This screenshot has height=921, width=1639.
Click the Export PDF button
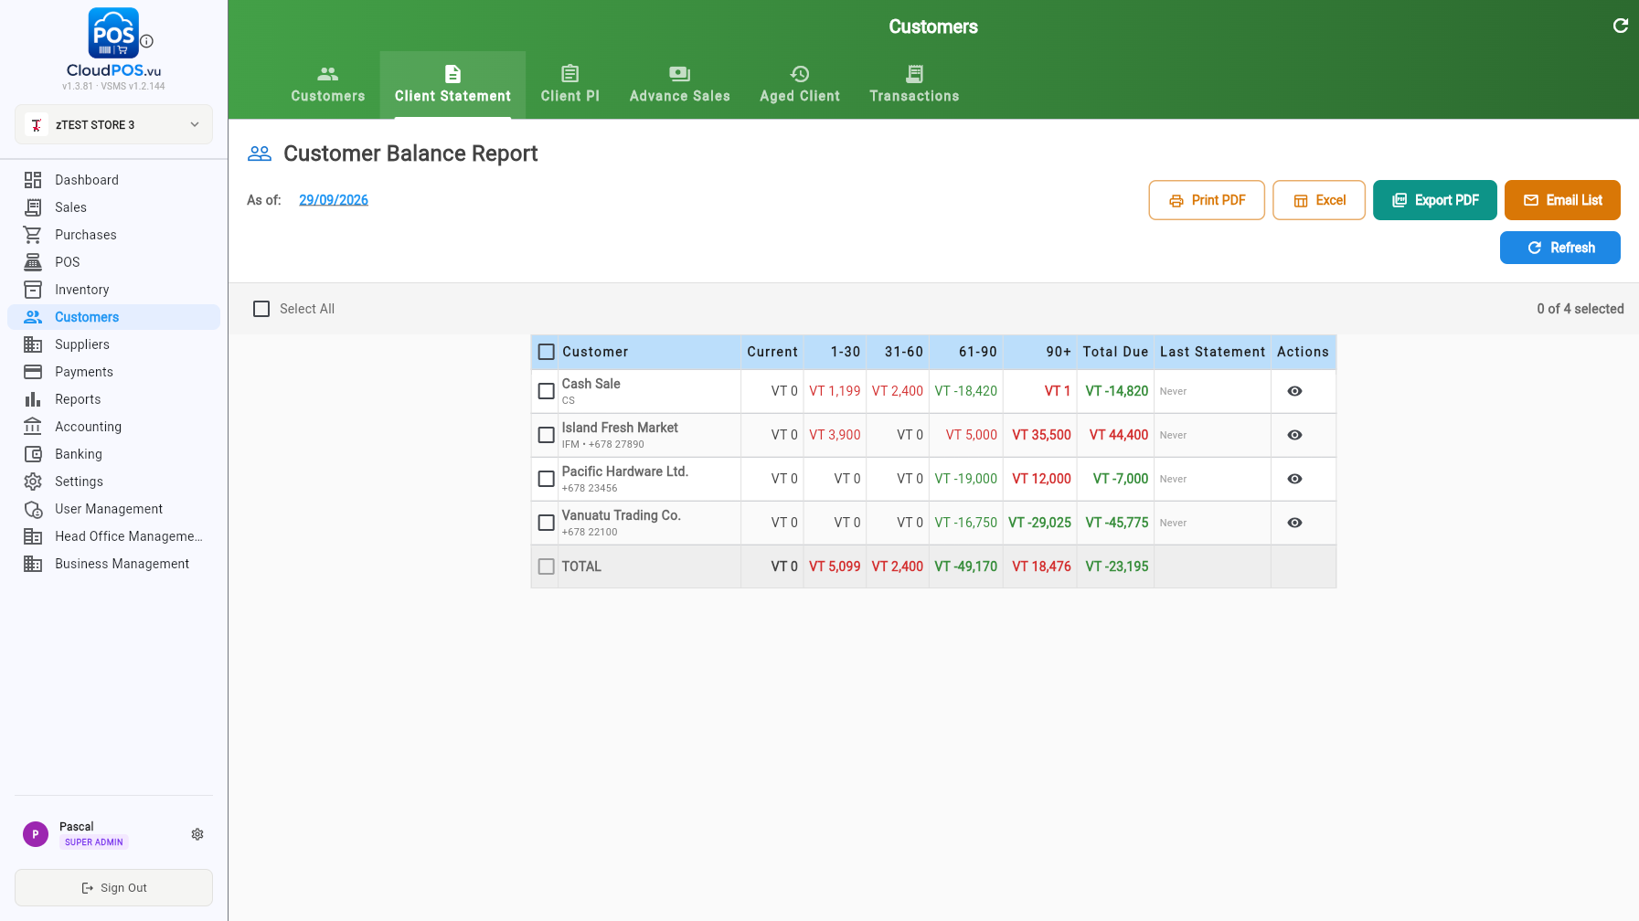click(x=1435, y=200)
